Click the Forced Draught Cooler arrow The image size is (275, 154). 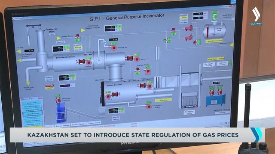click(19, 60)
